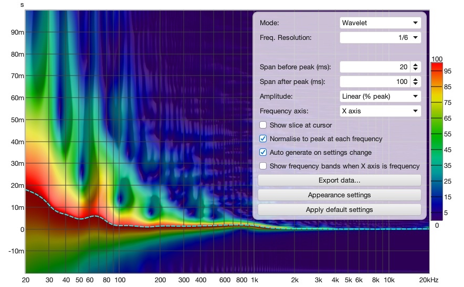464x287 pixels.
Task: Increase Span after peak with up arrow
Action: click(416, 79)
